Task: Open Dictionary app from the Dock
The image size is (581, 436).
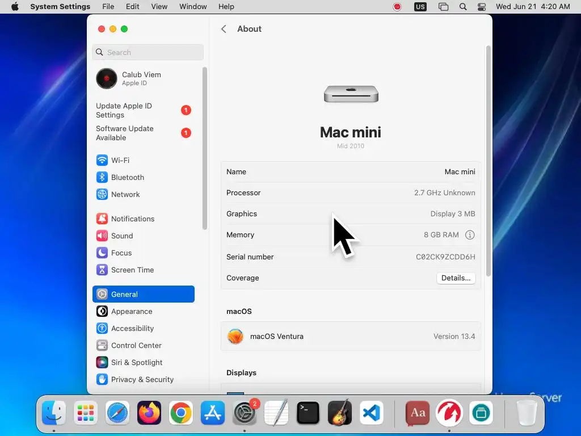Action: click(x=418, y=413)
